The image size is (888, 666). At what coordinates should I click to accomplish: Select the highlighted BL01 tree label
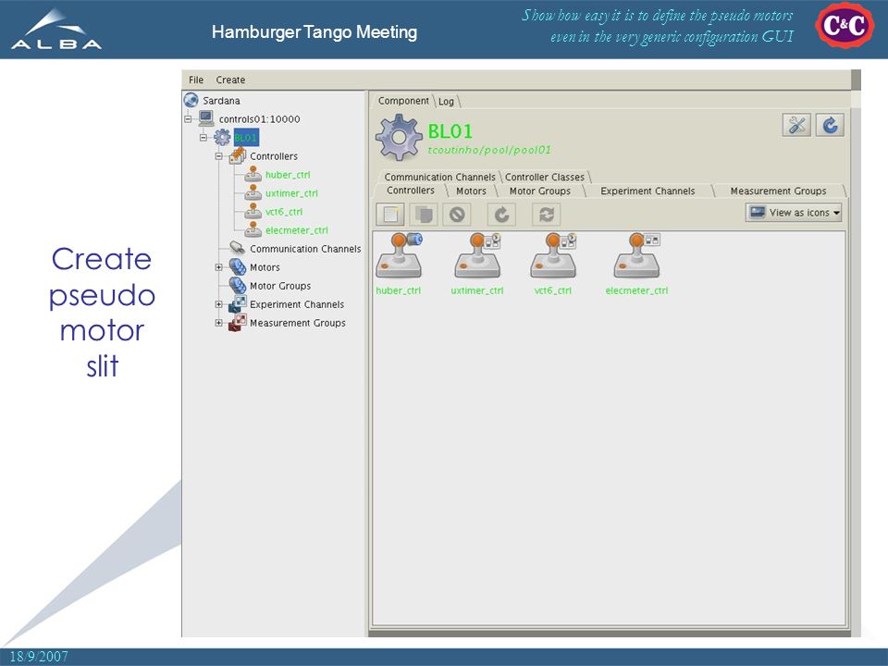click(246, 138)
